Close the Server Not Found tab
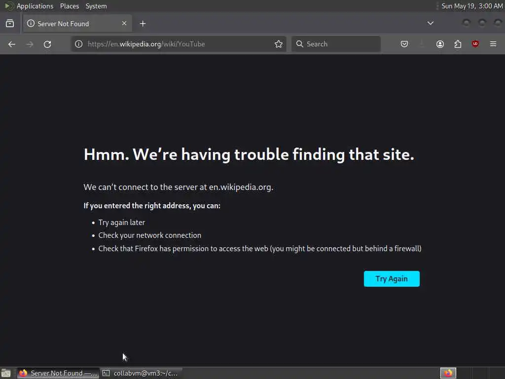This screenshot has height=379, width=505. tap(124, 23)
